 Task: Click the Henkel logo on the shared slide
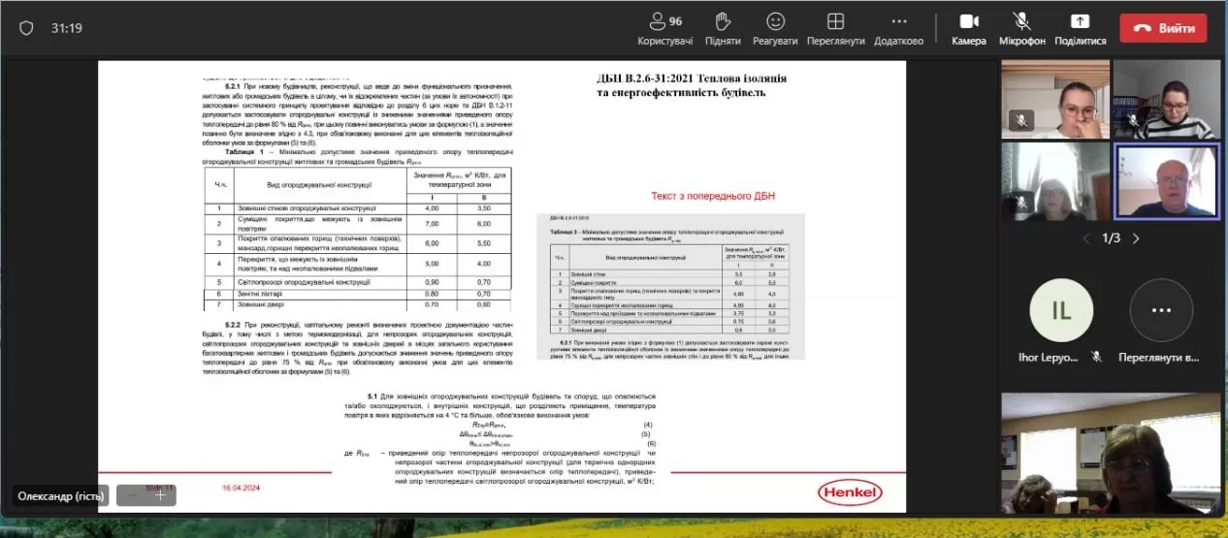[850, 493]
